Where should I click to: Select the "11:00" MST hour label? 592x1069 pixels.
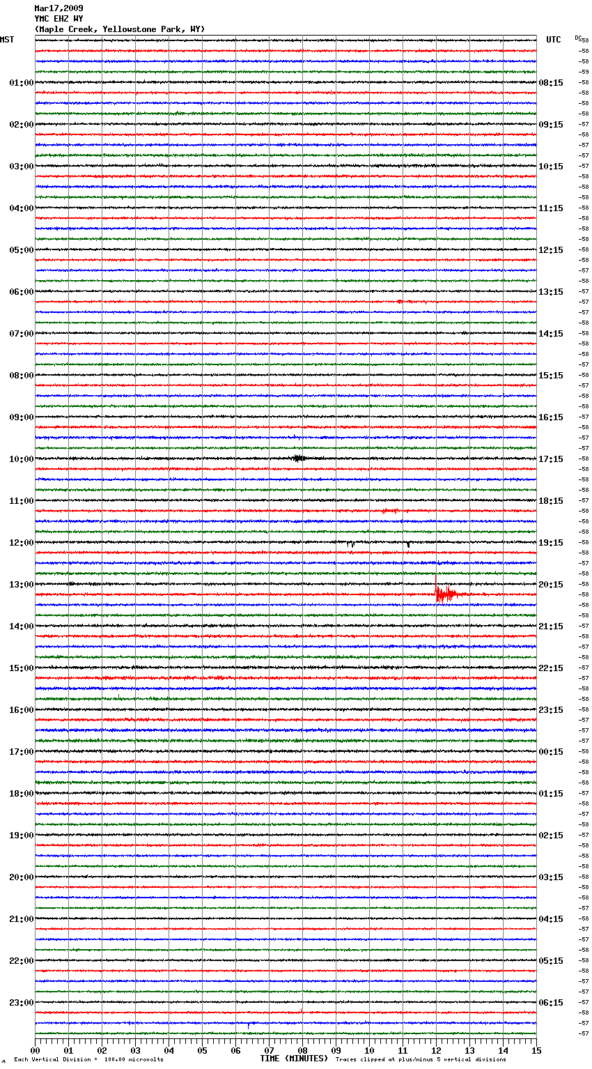click(x=22, y=501)
